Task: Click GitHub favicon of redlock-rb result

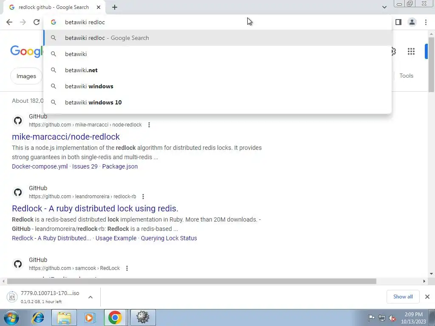Action: click(18, 192)
